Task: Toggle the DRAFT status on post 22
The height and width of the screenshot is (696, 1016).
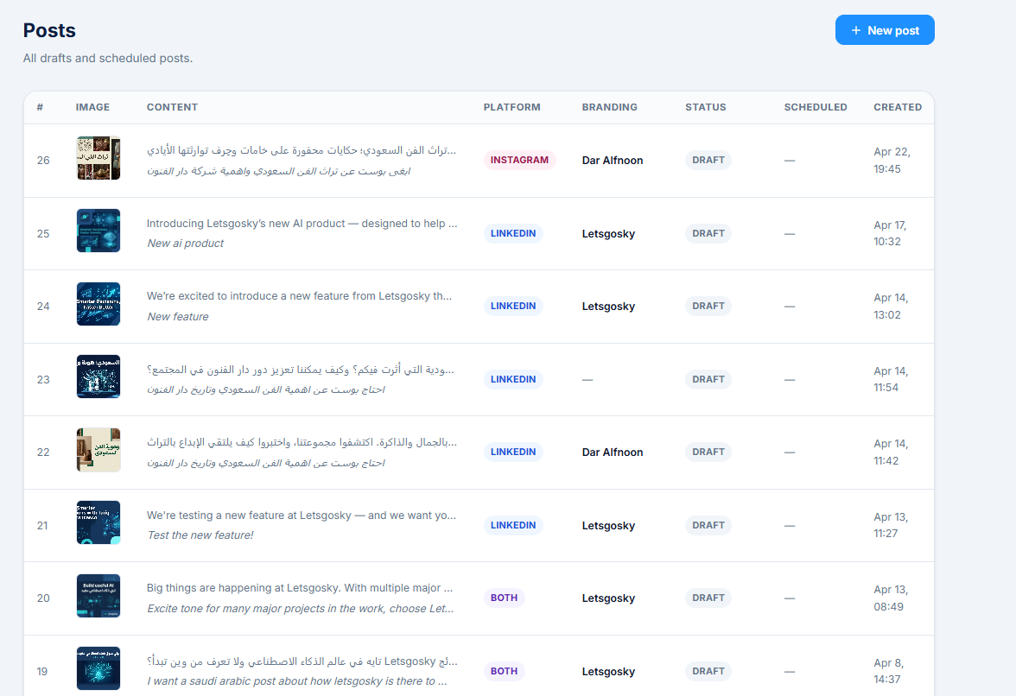Action: coord(708,452)
